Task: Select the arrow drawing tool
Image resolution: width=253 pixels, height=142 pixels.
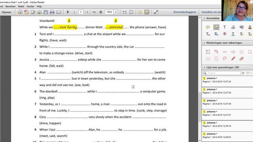Action: pyautogui.click(x=233, y=52)
